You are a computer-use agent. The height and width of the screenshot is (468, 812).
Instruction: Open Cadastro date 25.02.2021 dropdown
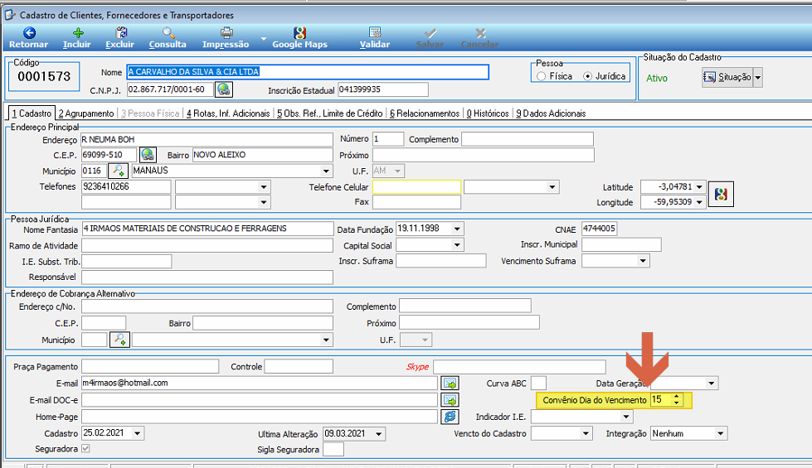(137, 433)
